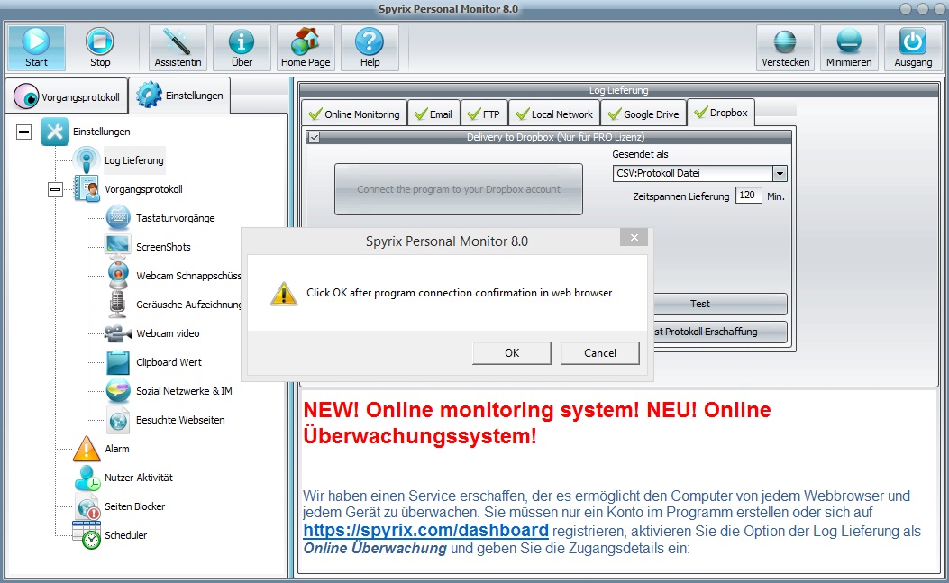Select the Einstellungen wrench root icon in tree

point(55,132)
